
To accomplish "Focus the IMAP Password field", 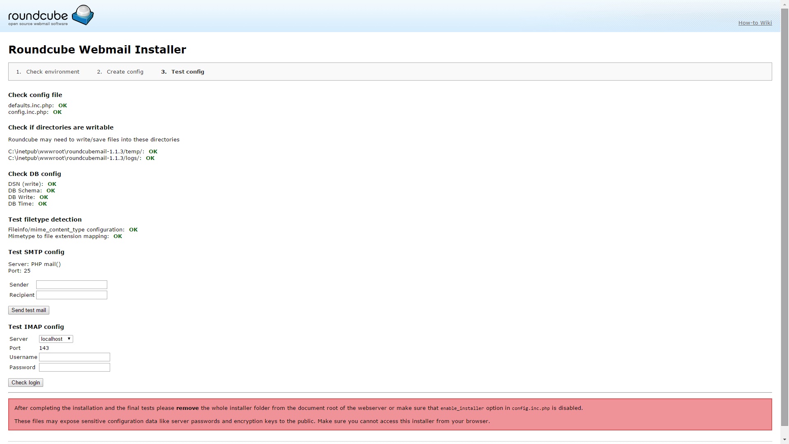I will pos(74,368).
